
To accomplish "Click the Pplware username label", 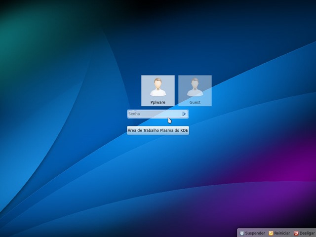I will [158, 102].
